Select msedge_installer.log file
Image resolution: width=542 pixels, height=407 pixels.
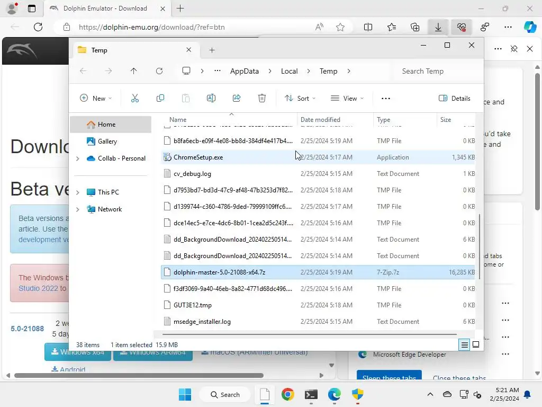click(318, 322)
